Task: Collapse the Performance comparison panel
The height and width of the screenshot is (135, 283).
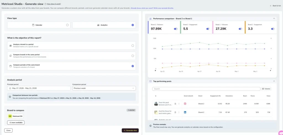Action: coord(274,18)
